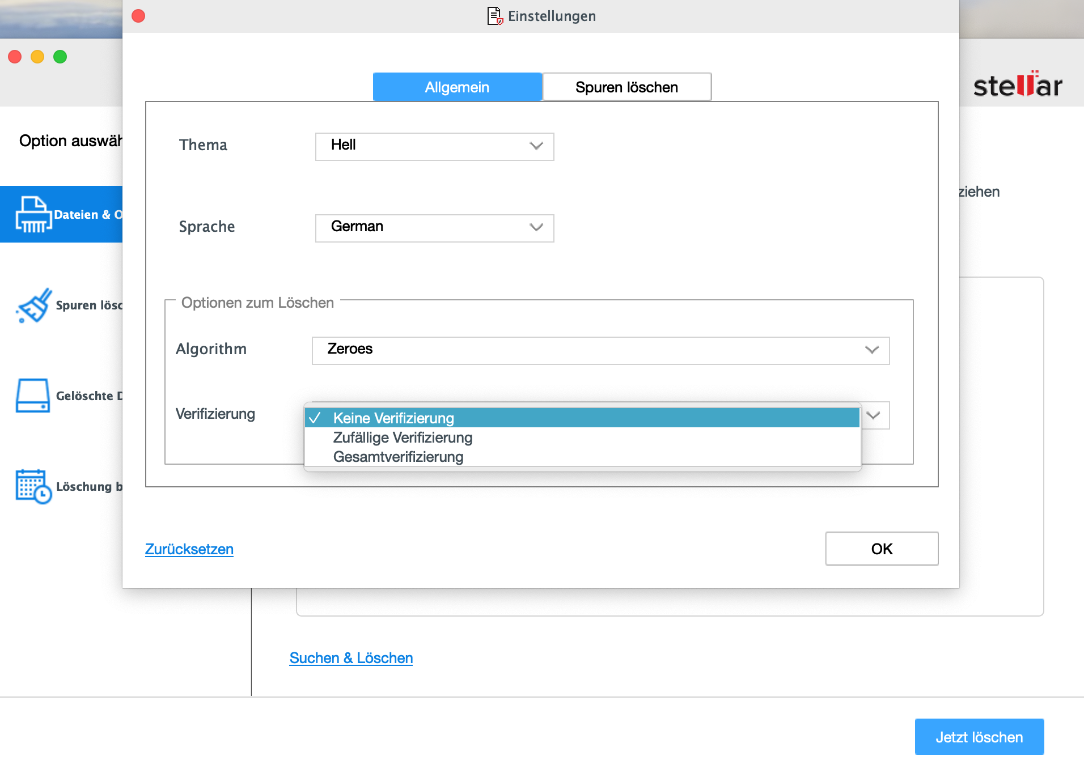Click the Zurücksetzen link
Image resolution: width=1084 pixels, height=773 pixels.
[189, 549]
